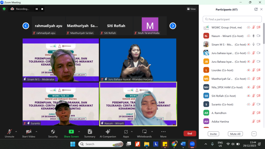Click the Find a participant field
Image resolution: width=265 pixels, height=149 pixels.
click(x=232, y=19)
